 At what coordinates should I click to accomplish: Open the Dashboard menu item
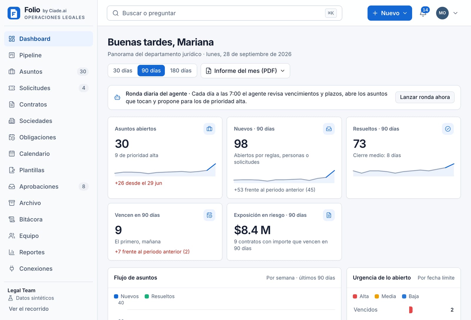49,39
